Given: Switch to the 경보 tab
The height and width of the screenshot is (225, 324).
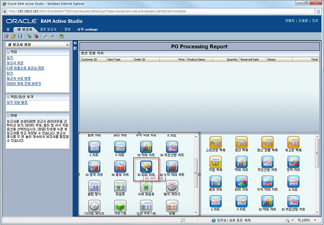Looking at the screenshot, I should [67, 30].
